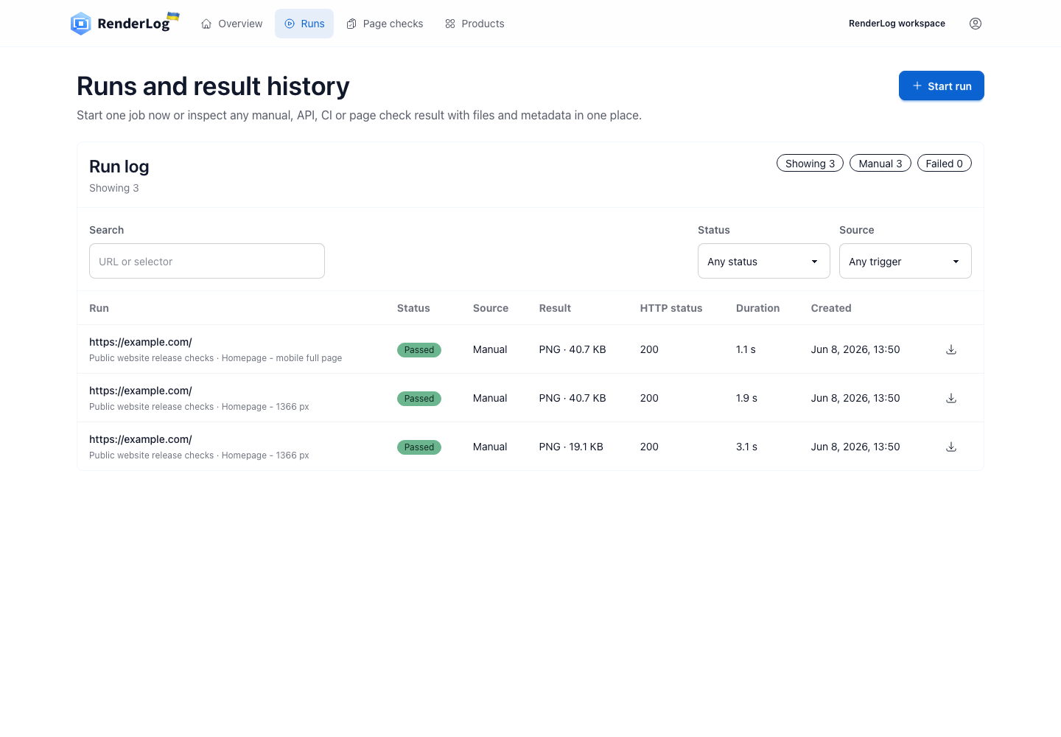Image resolution: width=1061 pixels, height=737 pixels.
Task: Expand the Any trigger source dropdown
Action: (906, 261)
